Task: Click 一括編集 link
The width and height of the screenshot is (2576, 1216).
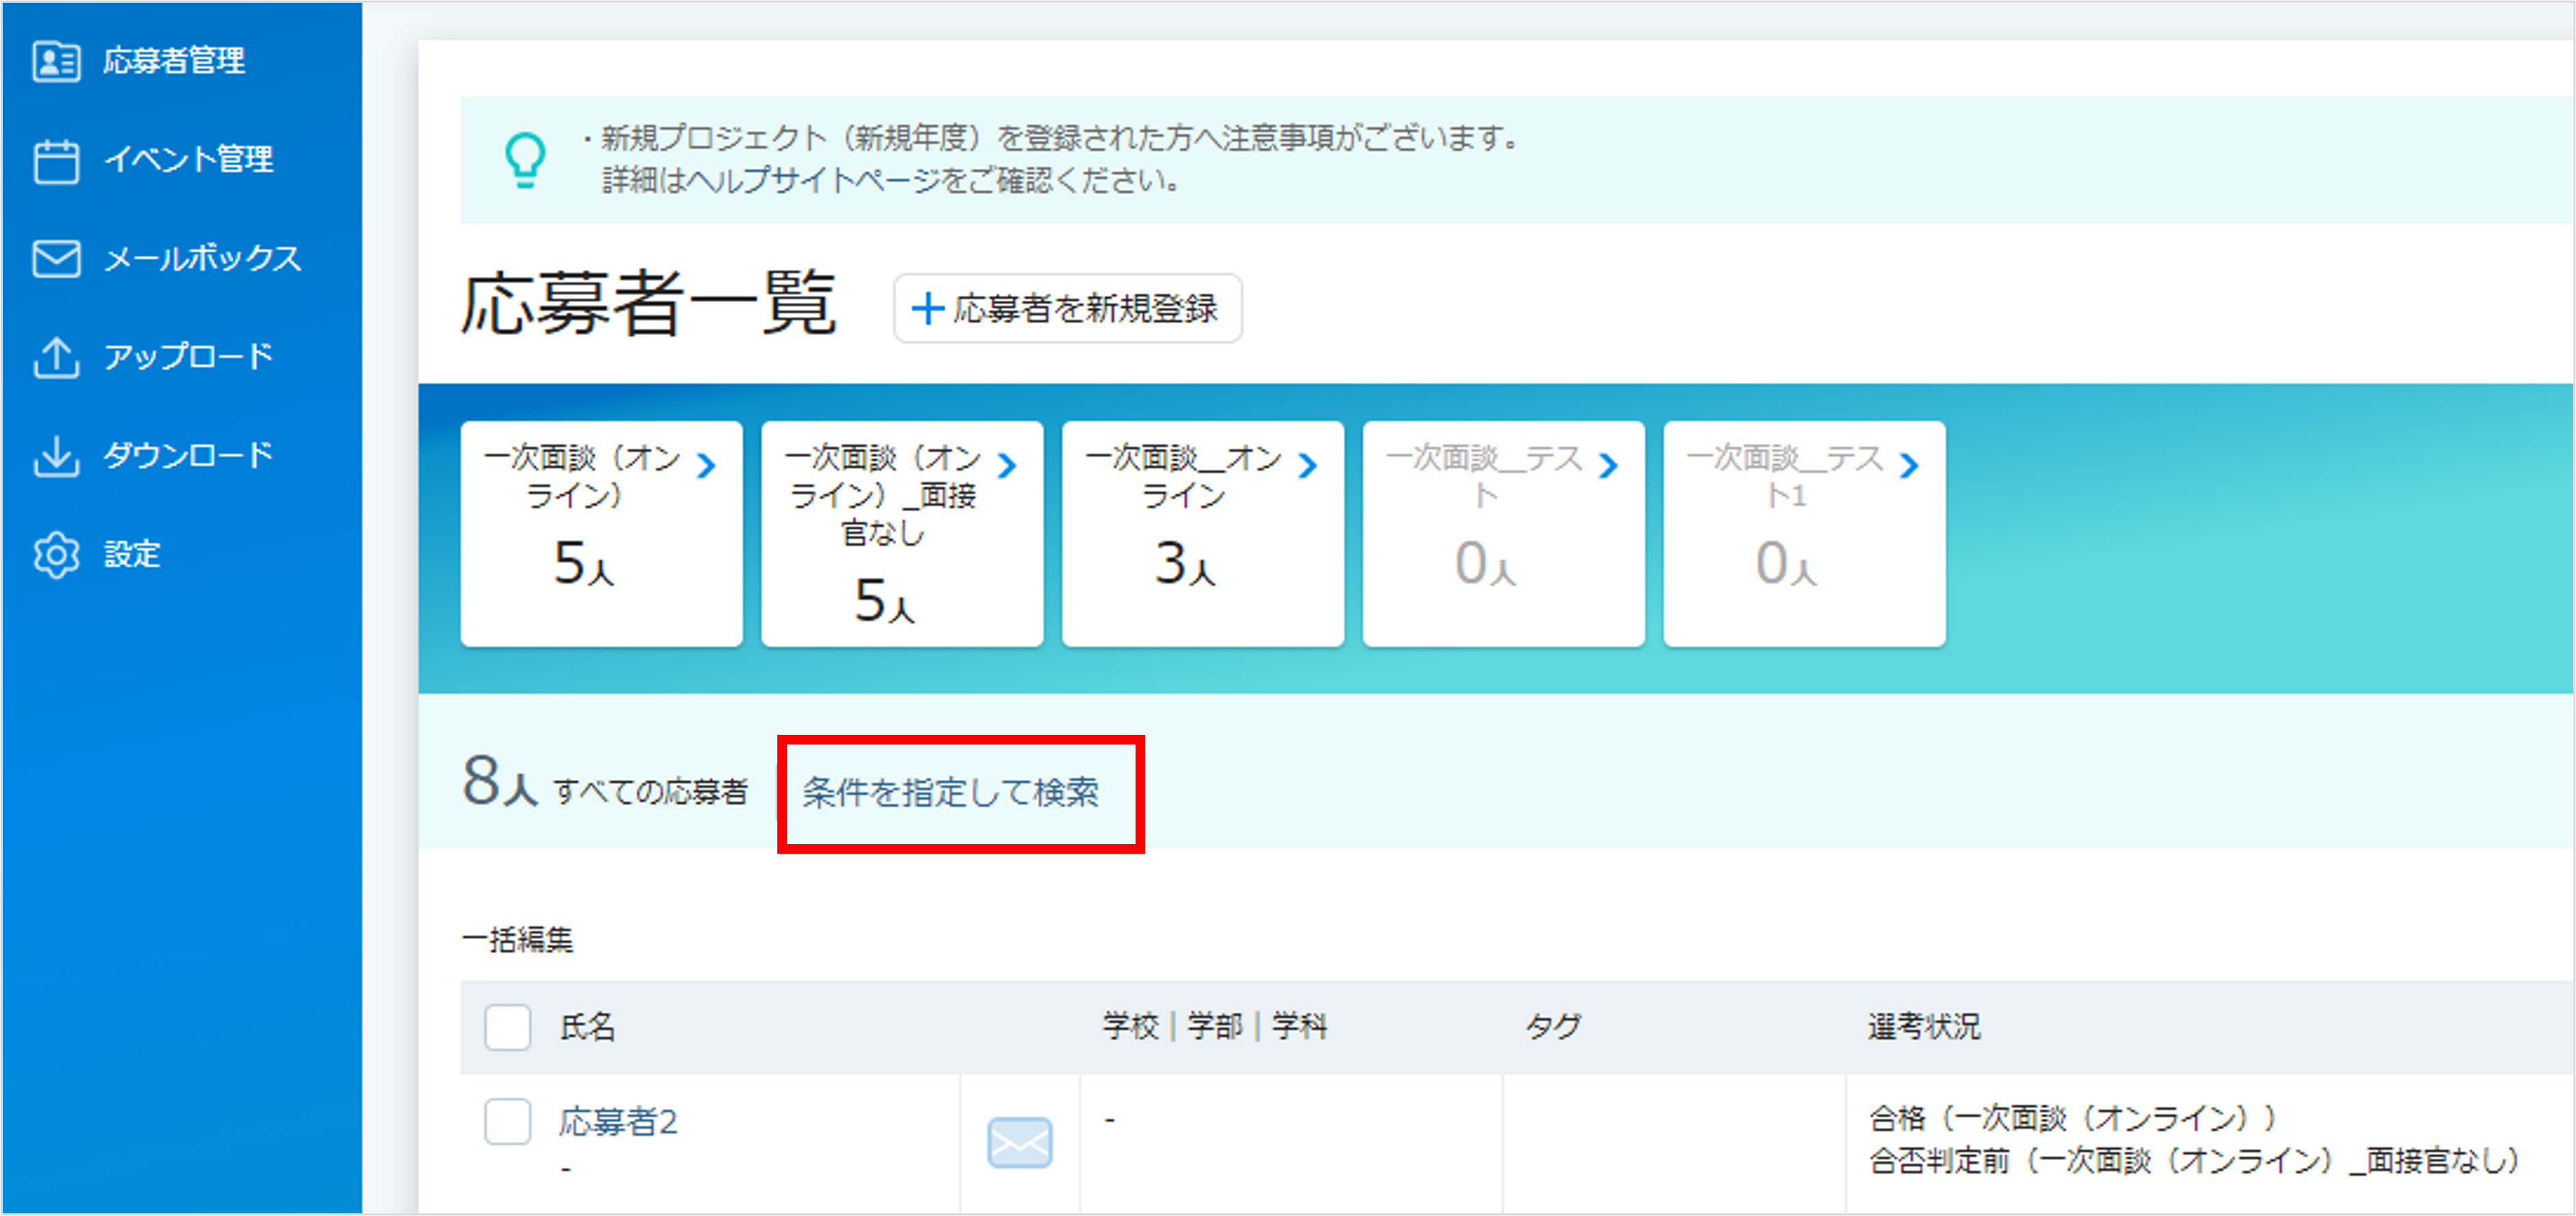Action: pos(517,940)
